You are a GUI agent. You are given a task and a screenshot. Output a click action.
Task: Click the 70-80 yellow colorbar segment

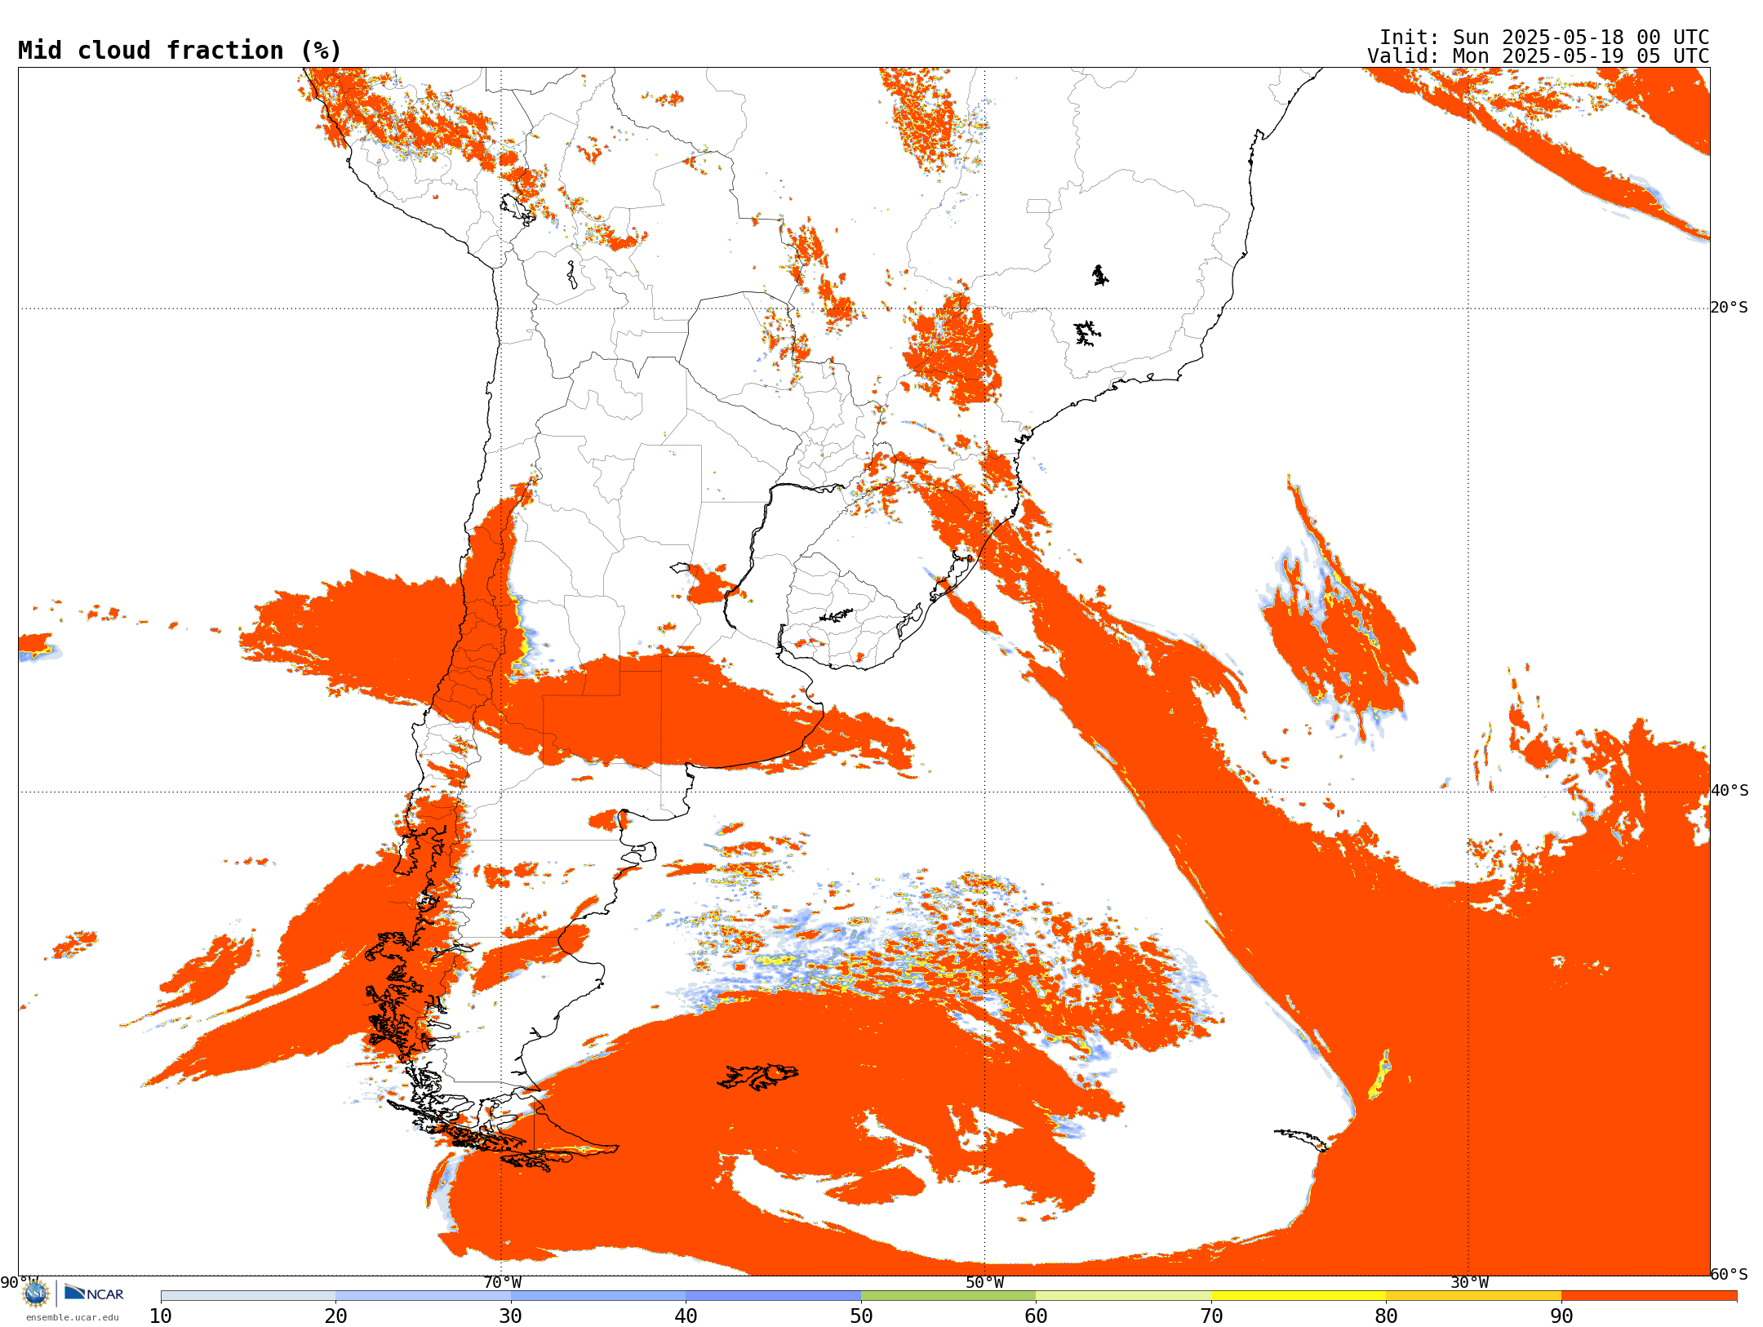tap(1299, 1296)
